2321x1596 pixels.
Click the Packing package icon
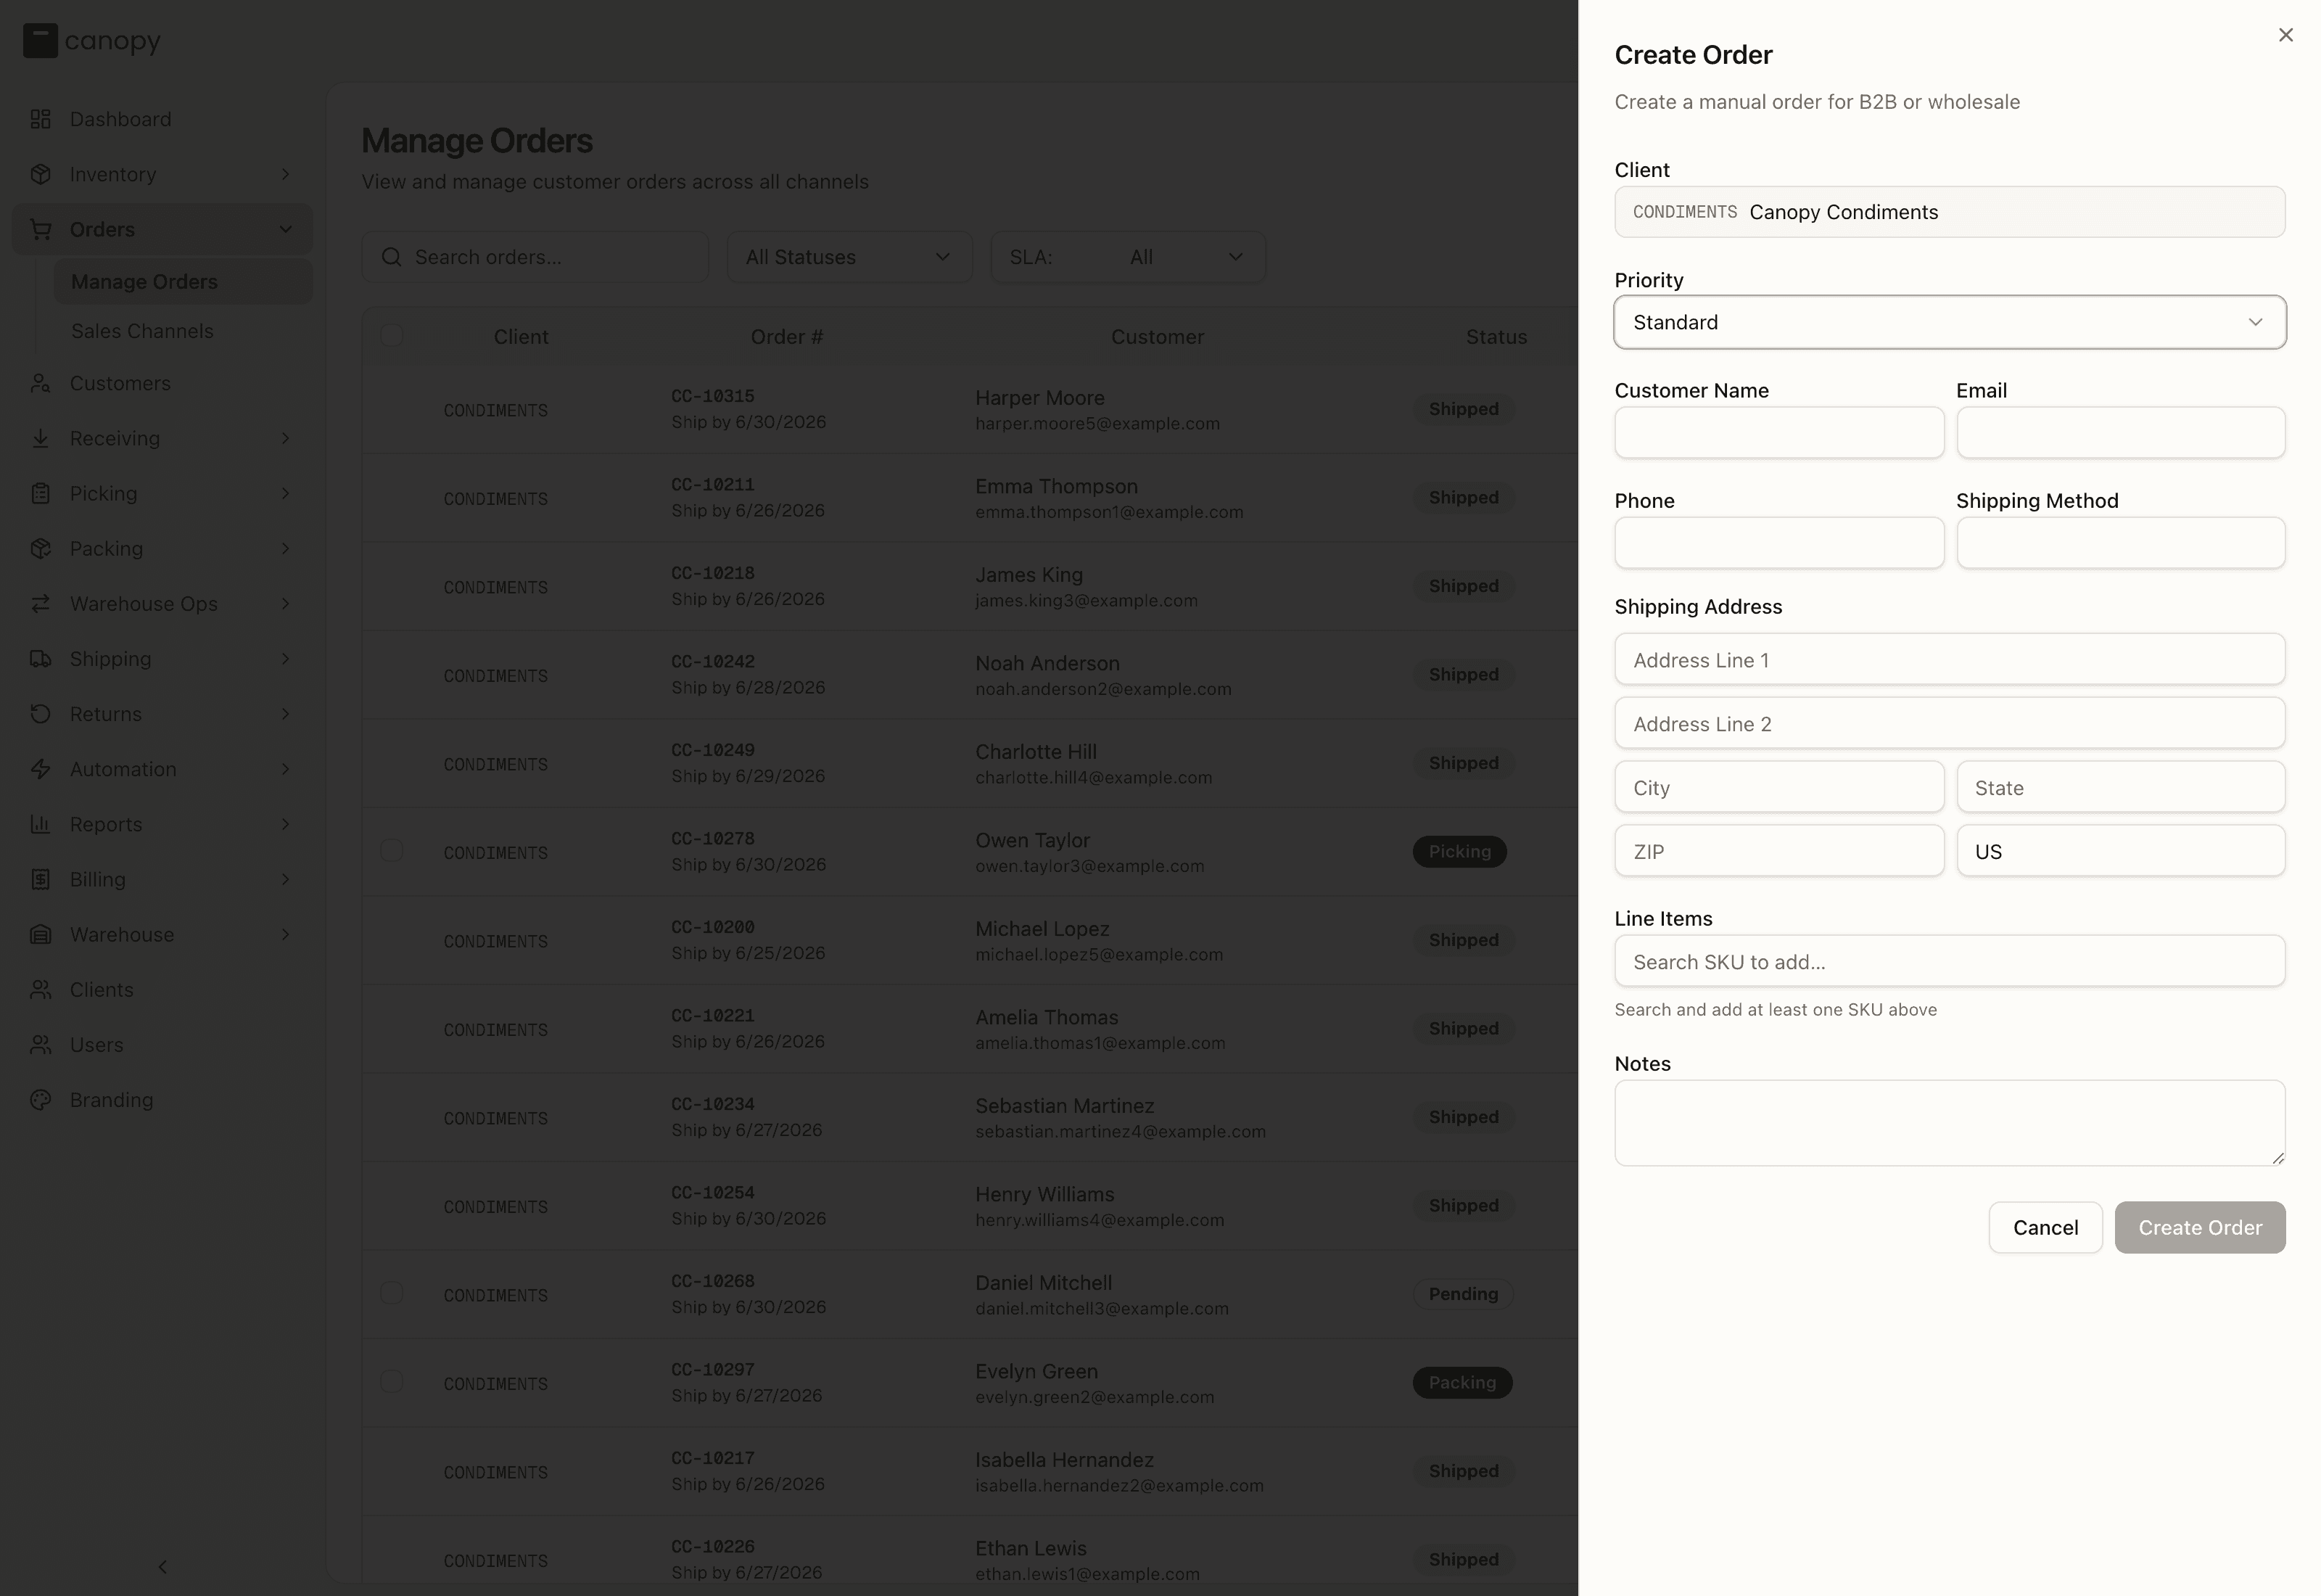[x=40, y=548]
